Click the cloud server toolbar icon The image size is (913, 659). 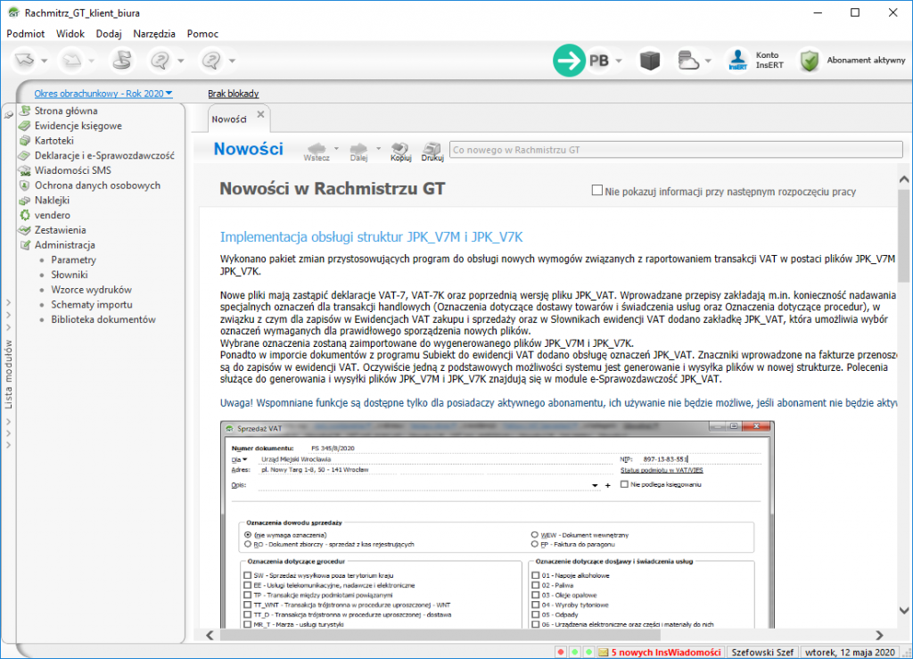(688, 60)
